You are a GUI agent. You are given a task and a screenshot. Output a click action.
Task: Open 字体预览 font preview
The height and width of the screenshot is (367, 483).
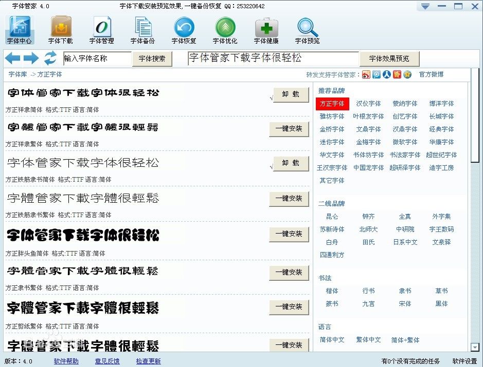[x=307, y=28]
